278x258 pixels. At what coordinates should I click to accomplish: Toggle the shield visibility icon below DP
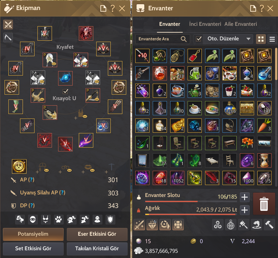tap(110, 220)
